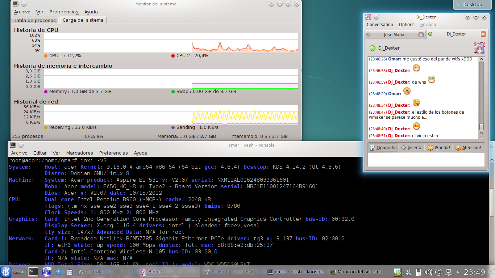Show hidden system tray icons arrow
This screenshot has height=278, width=495.
click(457, 272)
